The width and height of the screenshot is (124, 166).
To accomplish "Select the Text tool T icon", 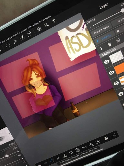I will pos(54,21).
